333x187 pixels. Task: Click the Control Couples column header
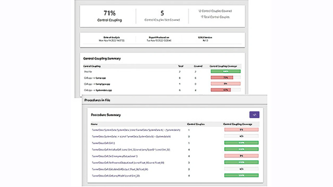point(196,124)
